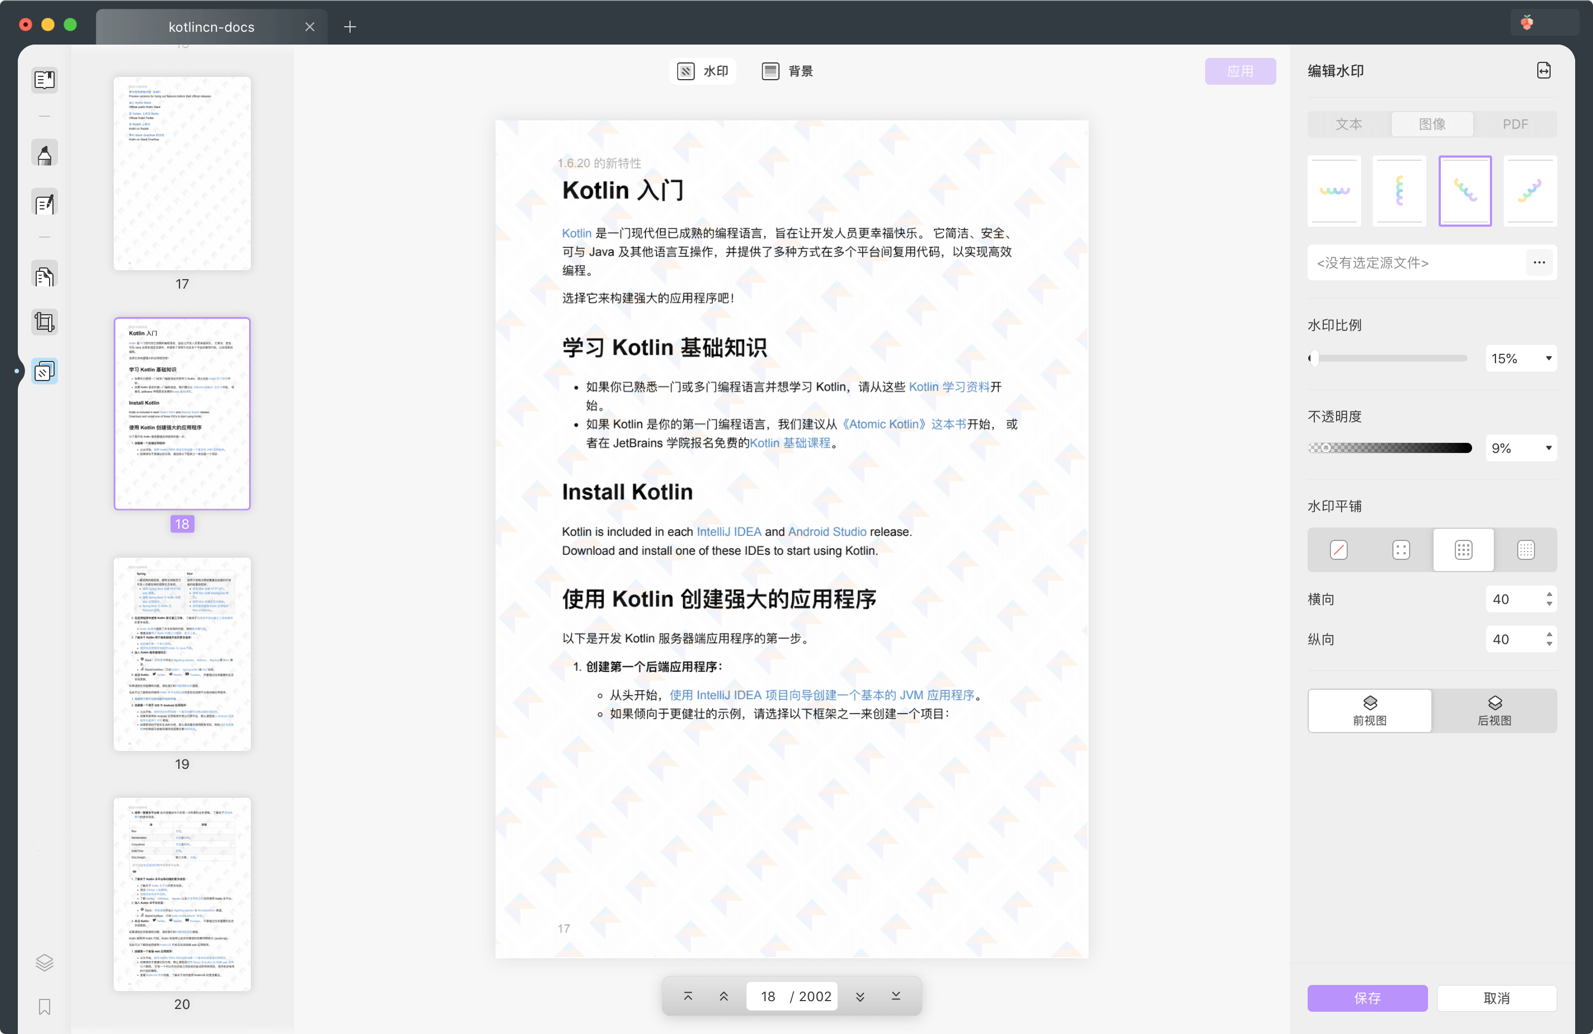Click the export icon in the 编辑水印 panel header
Screen dimensions: 1593x1034
point(1544,70)
